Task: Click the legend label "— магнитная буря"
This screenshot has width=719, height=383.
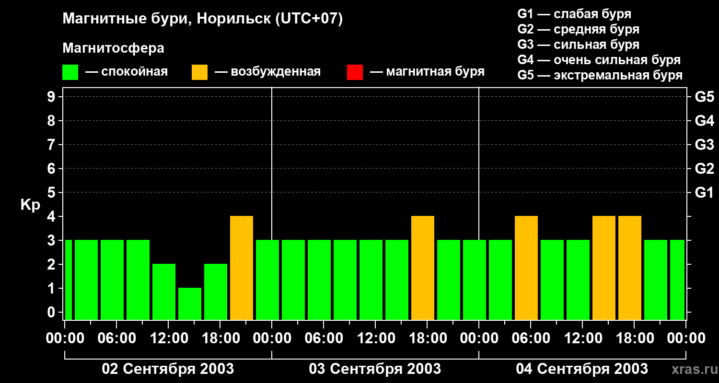Action: pyautogui.click(x=427, y=72)
